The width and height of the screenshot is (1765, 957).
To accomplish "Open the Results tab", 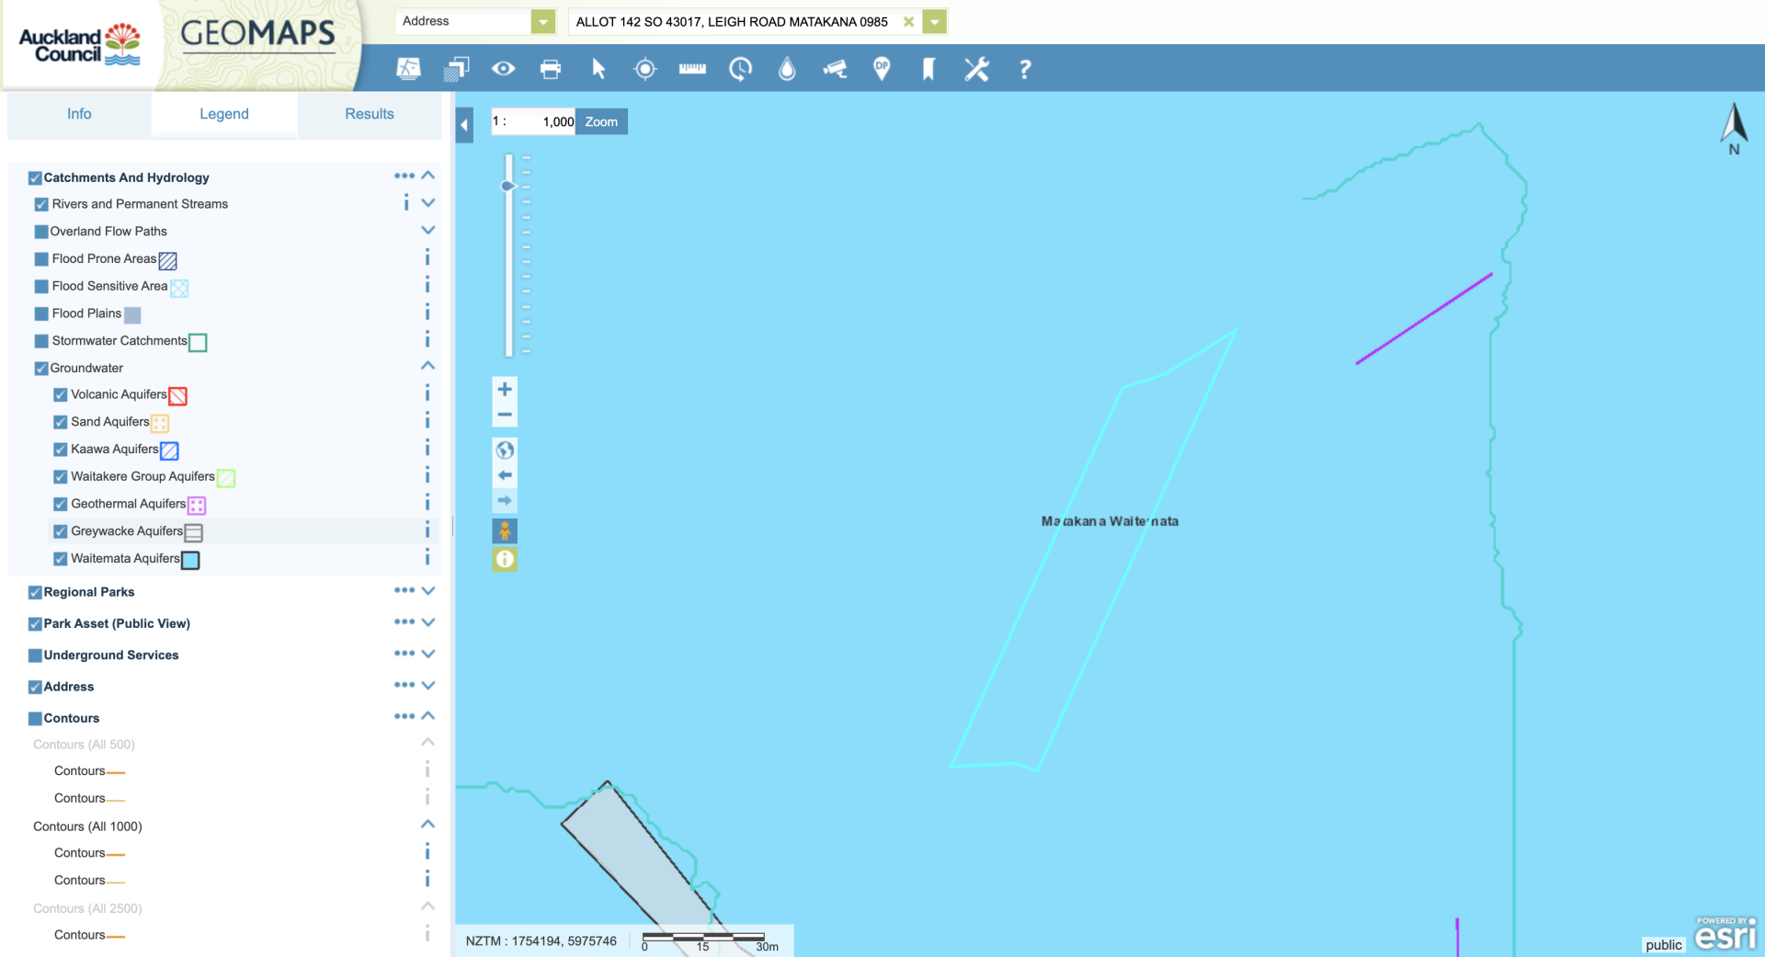I will click(369, 114).
